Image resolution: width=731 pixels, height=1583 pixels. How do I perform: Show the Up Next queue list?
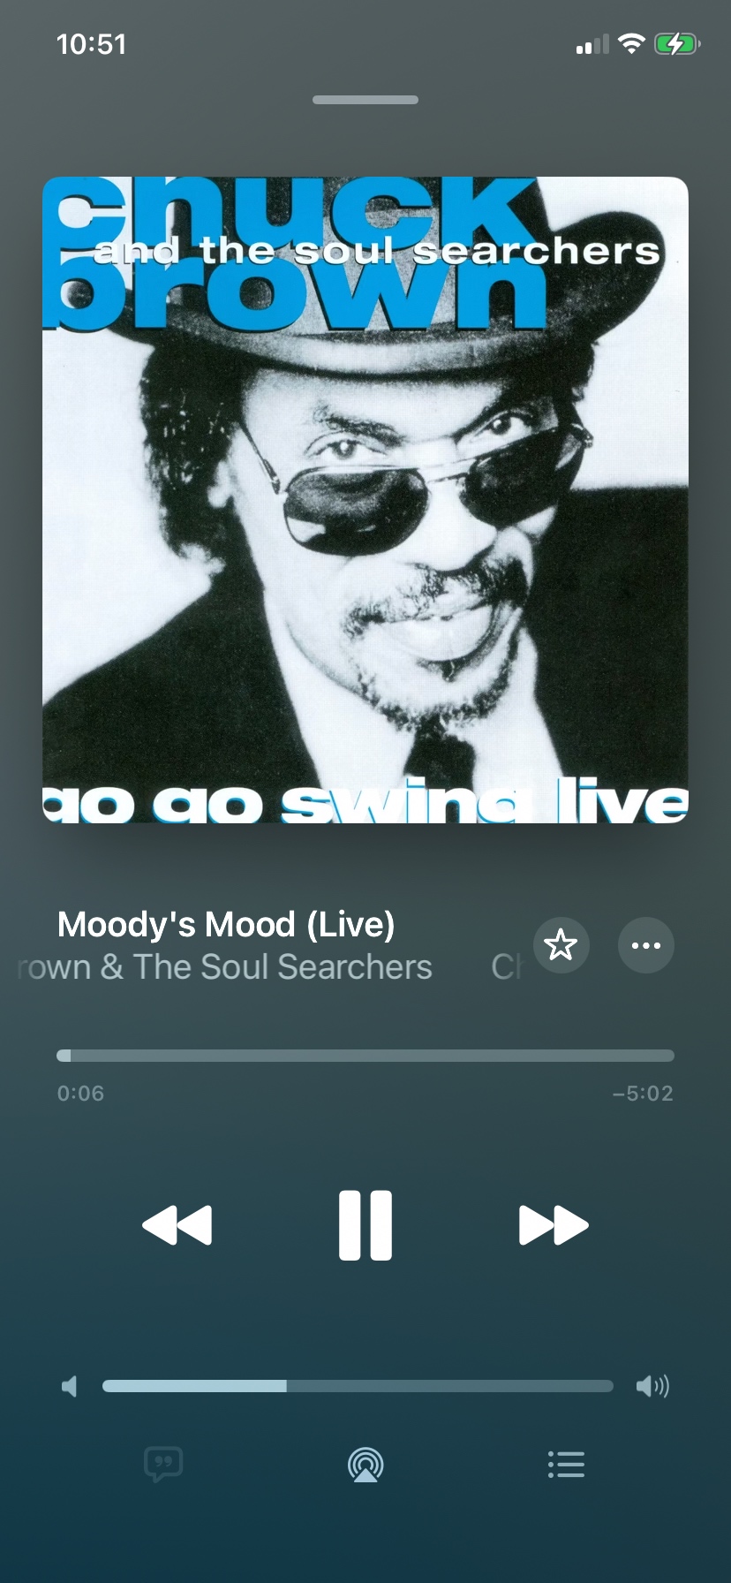coord(566,1465)
